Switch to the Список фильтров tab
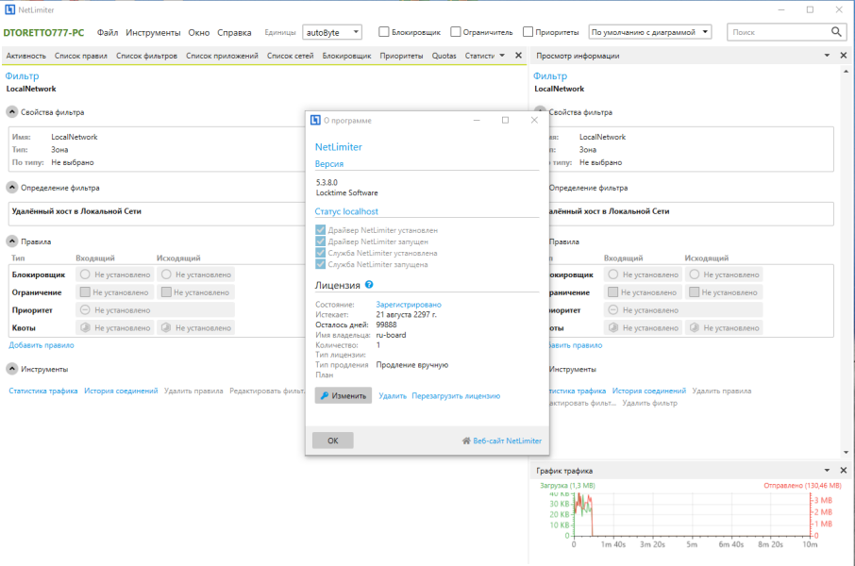This screenshot has height=566, width=855. pyautogui.click(x=146, y=56)
